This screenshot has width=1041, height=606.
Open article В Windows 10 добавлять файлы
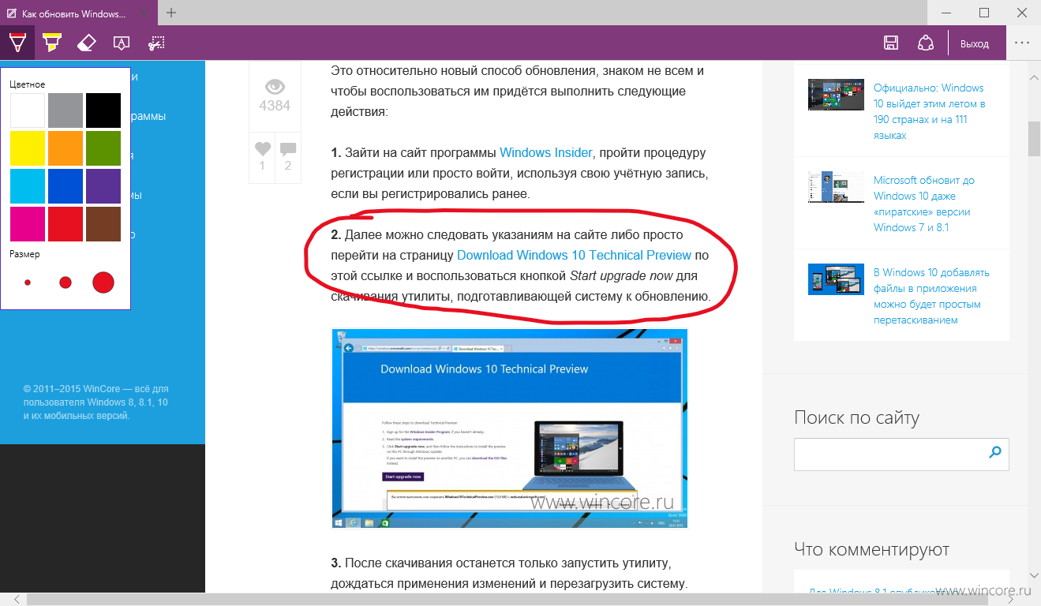tap(931, 296)
